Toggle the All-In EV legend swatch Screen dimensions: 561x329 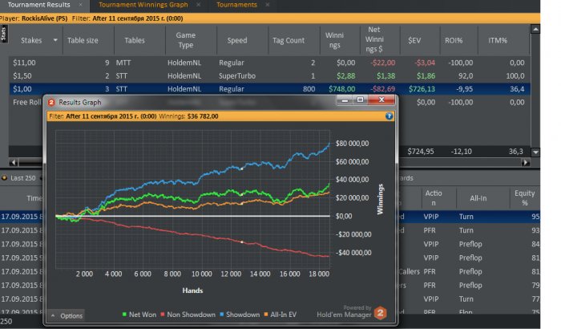[266, 315]
